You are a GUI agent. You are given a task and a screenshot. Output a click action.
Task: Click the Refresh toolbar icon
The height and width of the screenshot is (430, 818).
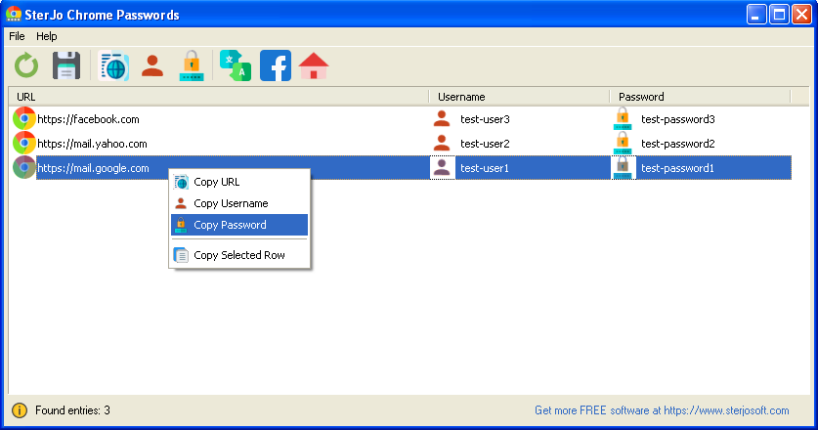click(x=26, y=65)
